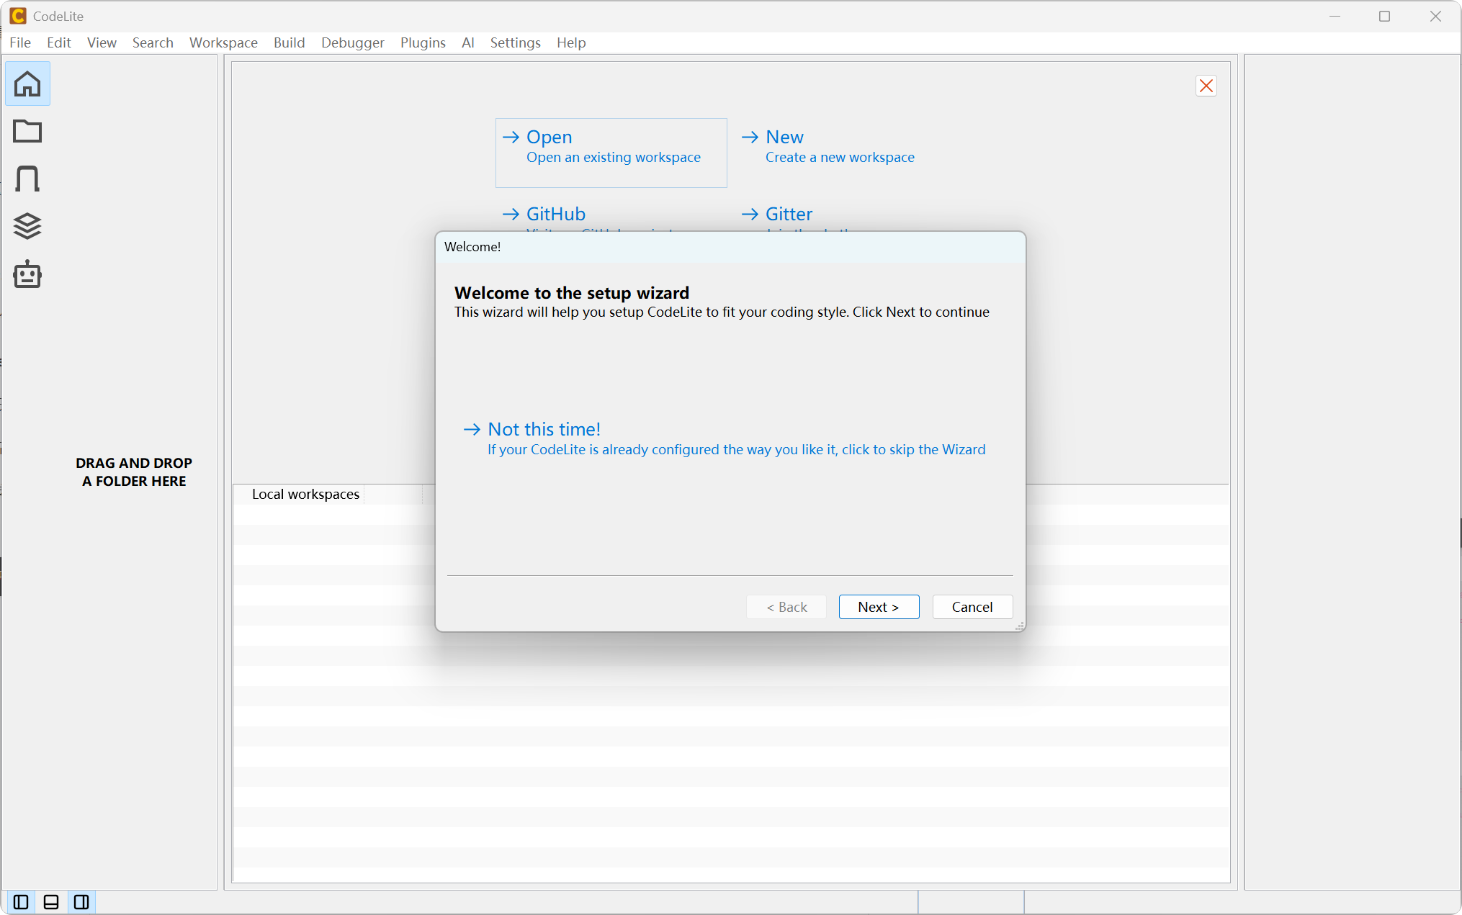Open the Workspace menu

click(223, 42)
